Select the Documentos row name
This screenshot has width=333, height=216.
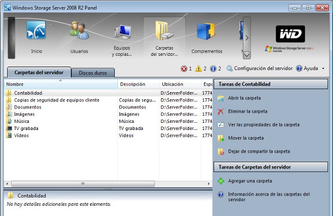(x=28, y=107)
